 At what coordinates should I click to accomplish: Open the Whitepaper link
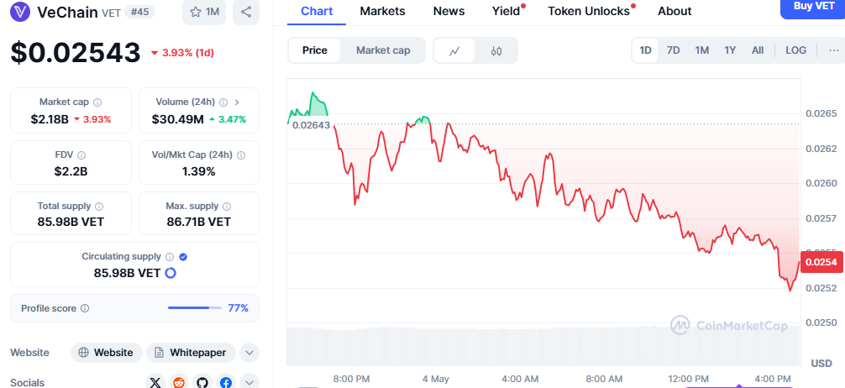point(191,353)
